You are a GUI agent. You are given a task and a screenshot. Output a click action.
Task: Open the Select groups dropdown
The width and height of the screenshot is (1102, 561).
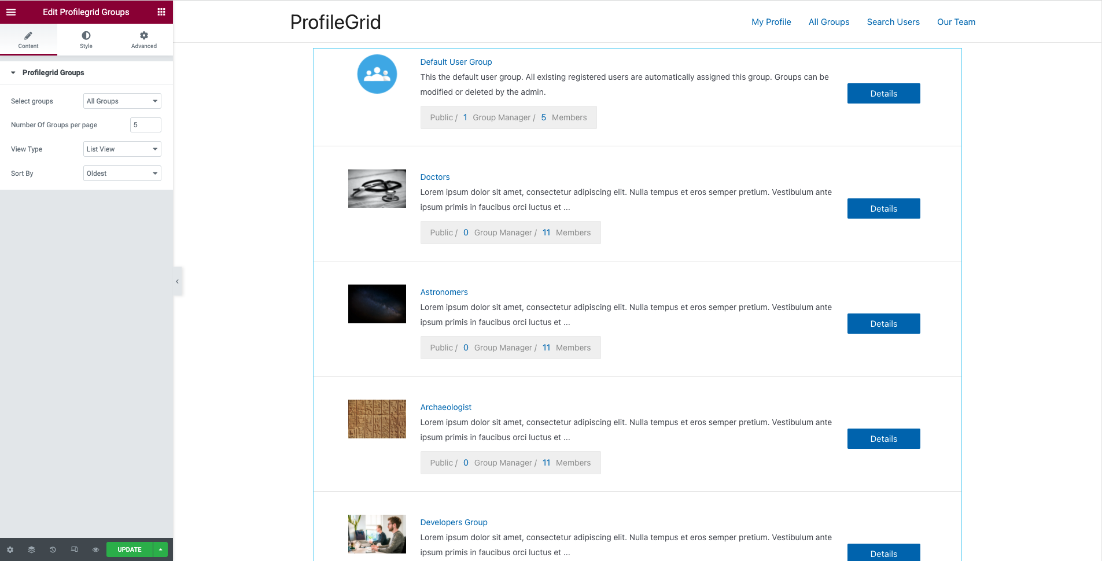(122, 101)
